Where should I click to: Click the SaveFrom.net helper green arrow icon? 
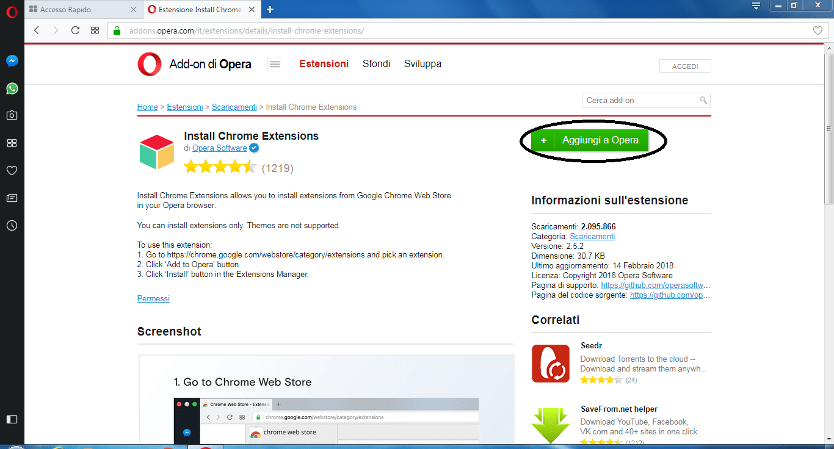click(551, 425)
